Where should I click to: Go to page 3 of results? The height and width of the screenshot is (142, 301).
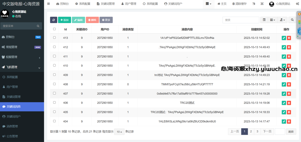257,131
